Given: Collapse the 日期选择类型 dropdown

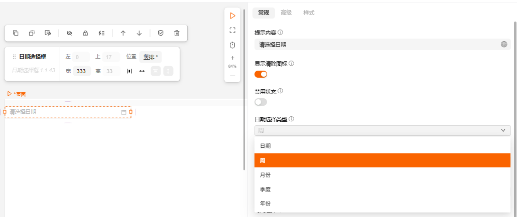Looking at the screenshot, I should [x=382, y=130].
